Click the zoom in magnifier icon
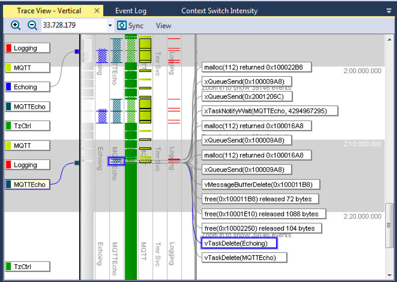The width and height of the screenshot is (397, 282). 15,26
